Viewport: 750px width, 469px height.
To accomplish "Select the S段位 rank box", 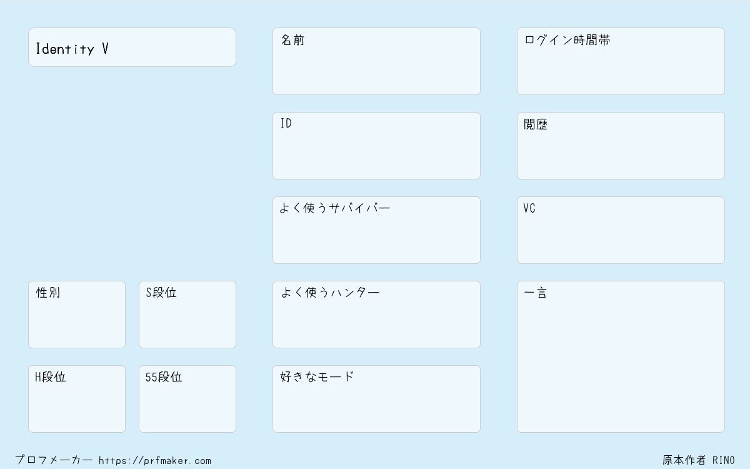I will [187, 315].
